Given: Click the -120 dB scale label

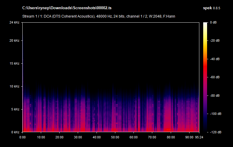Looking at the screenshot, I should (214, 132).
